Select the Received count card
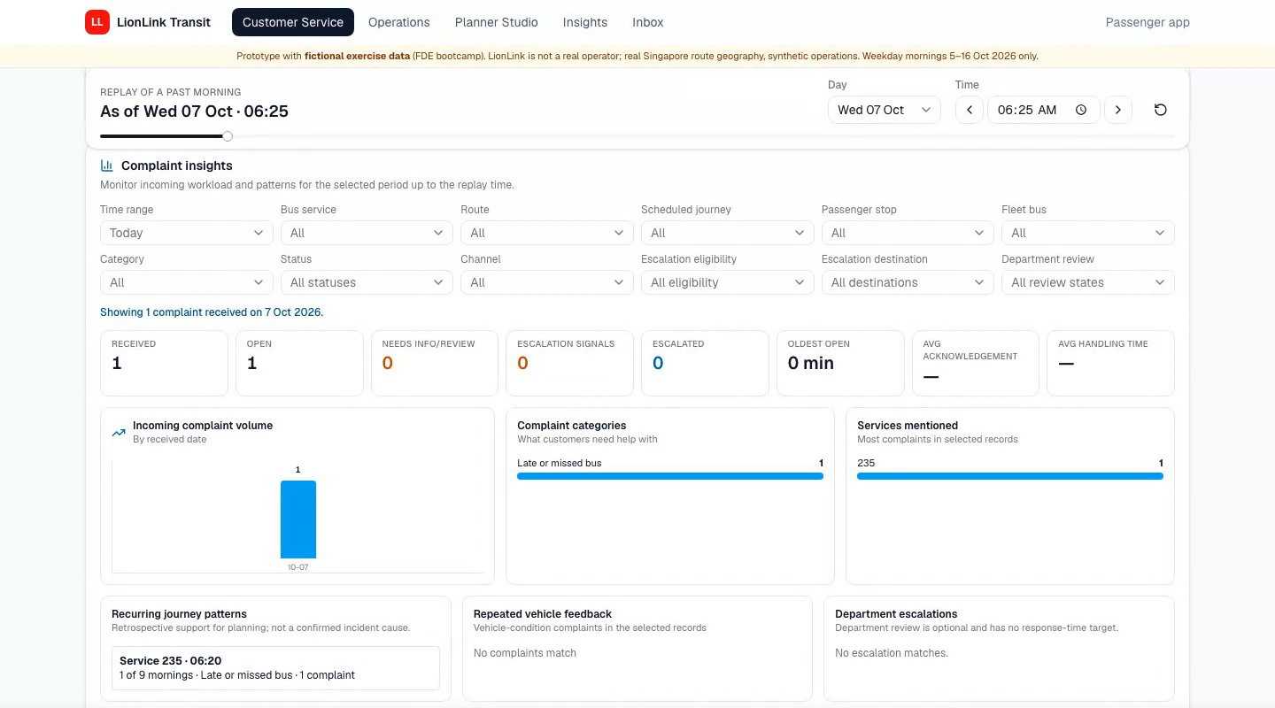 point(164,363)
